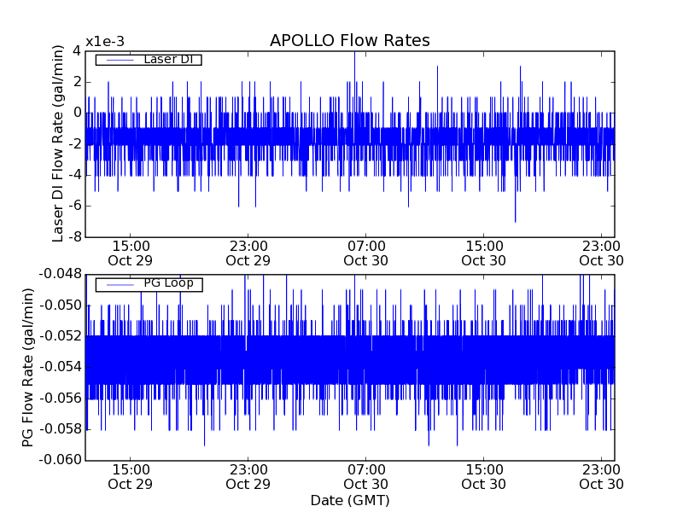Click the bottom plot y-tick -0.058
Image resolution: width=683 pixels, height=512 pixels.
[61, 429]
